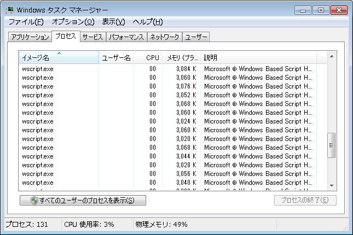This screenshot has width=353, height=235.
Task: Switch to the サービス tab
Action: [x=92, y=37]
